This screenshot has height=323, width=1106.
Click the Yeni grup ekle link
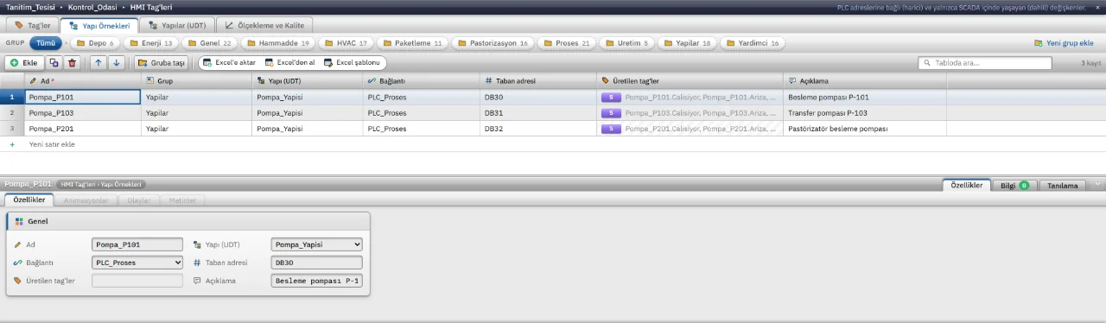pyautogui.click(x=1064, y=42)
